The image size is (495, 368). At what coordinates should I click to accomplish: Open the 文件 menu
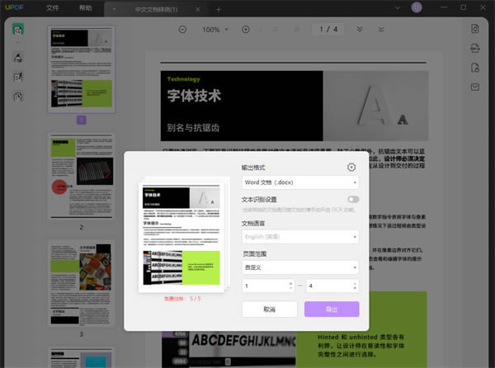53,8
